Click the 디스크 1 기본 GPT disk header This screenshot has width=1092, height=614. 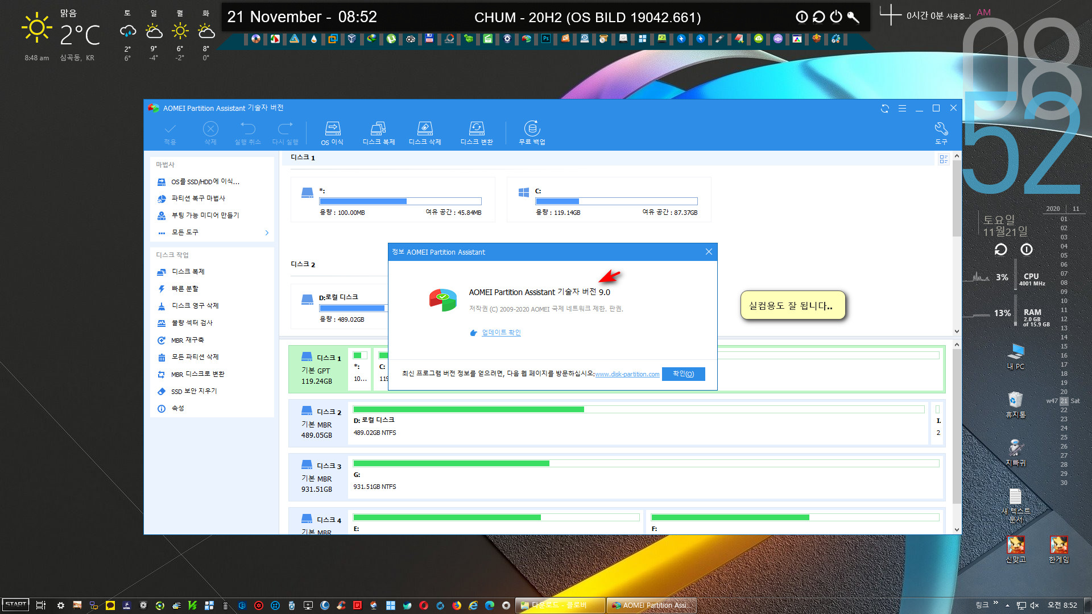318,369
